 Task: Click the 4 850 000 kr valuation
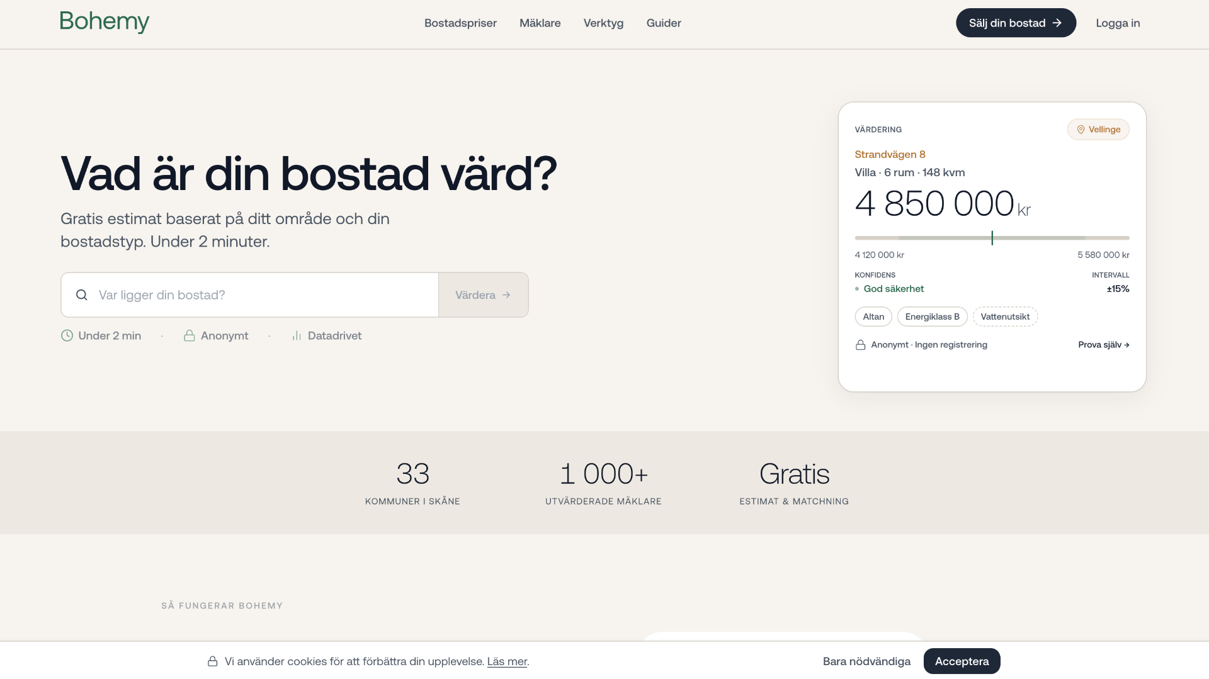942,204
